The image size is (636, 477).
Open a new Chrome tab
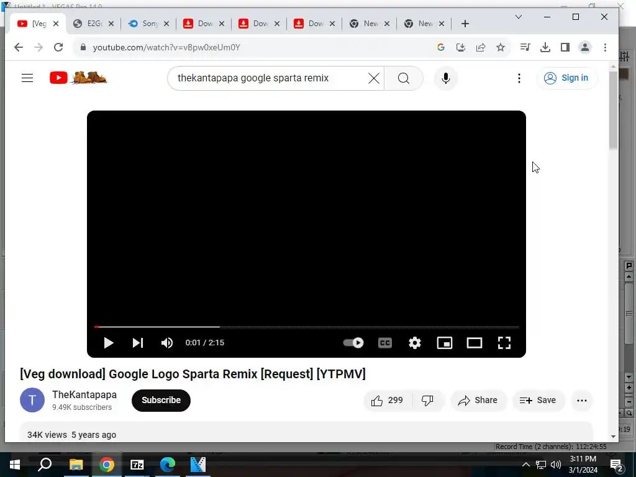[465, 24]
